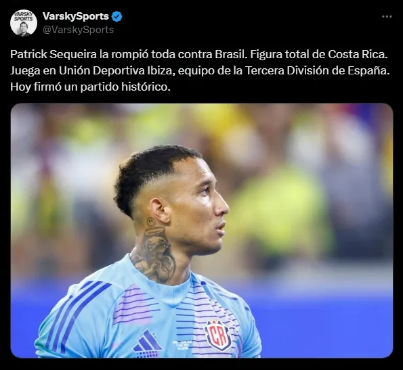Click the line "Hoy firmó un partido histórico."
The image size is (403, 370).
[91, 87]
